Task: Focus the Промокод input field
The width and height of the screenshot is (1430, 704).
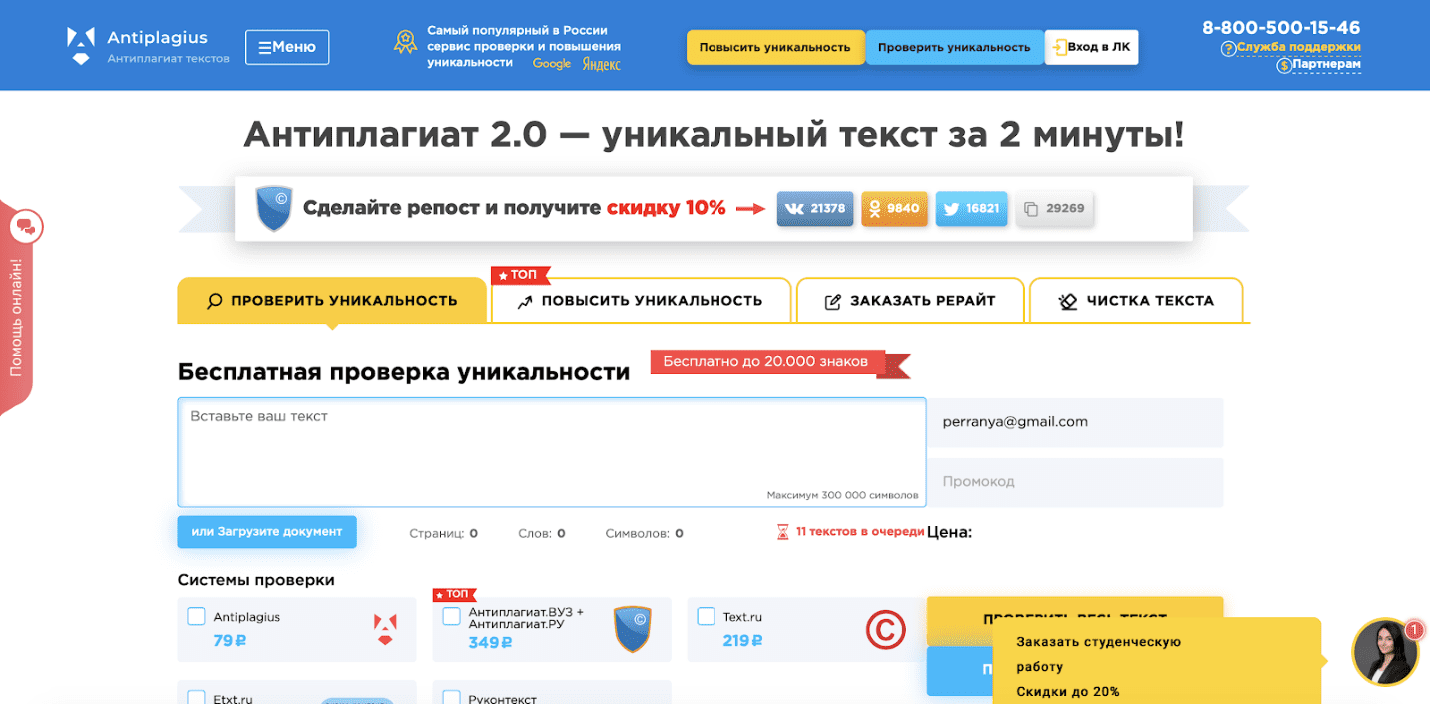Action: pos(1075,482)
